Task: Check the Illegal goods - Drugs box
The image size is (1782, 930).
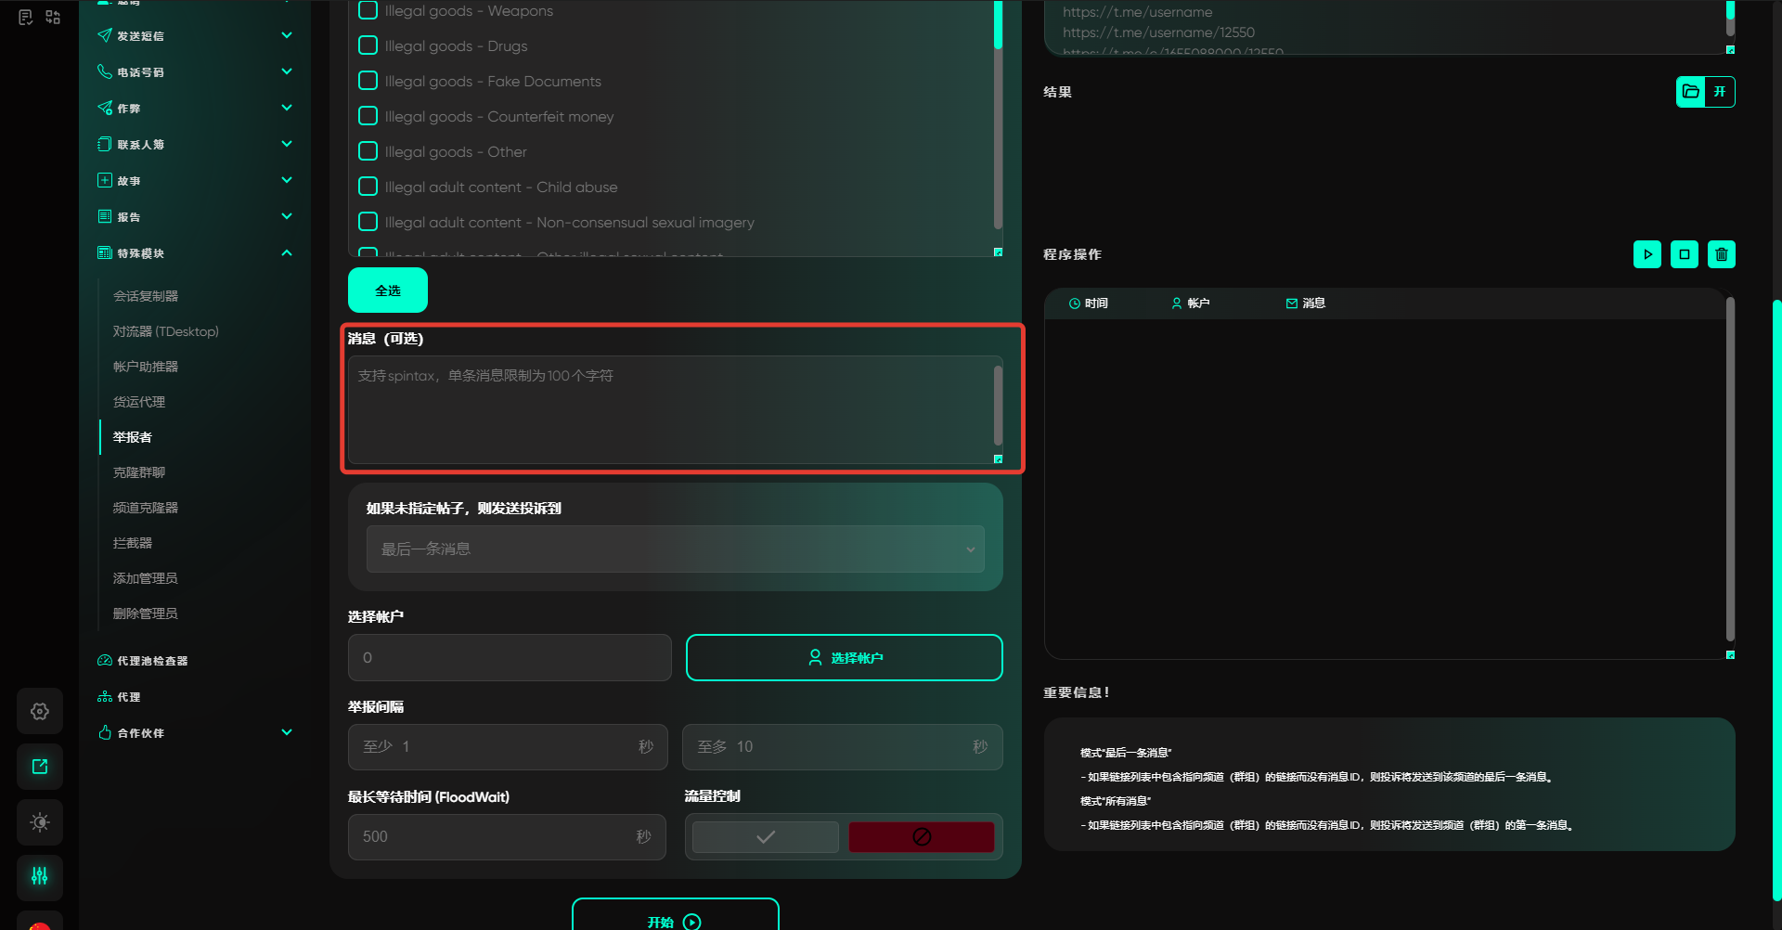Action: [368, 45]
